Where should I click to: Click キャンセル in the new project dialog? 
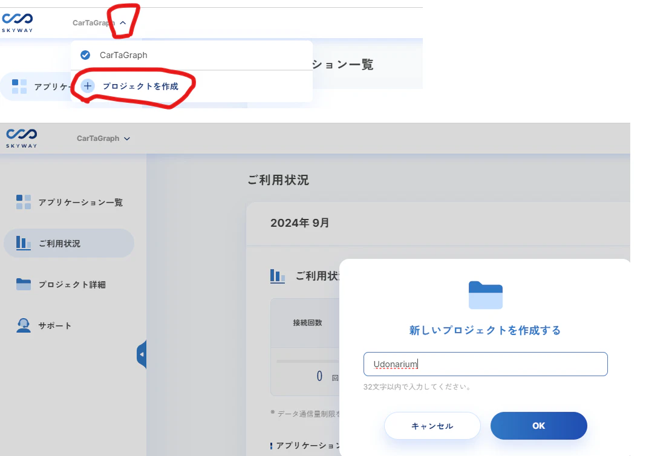pos(432,426)
